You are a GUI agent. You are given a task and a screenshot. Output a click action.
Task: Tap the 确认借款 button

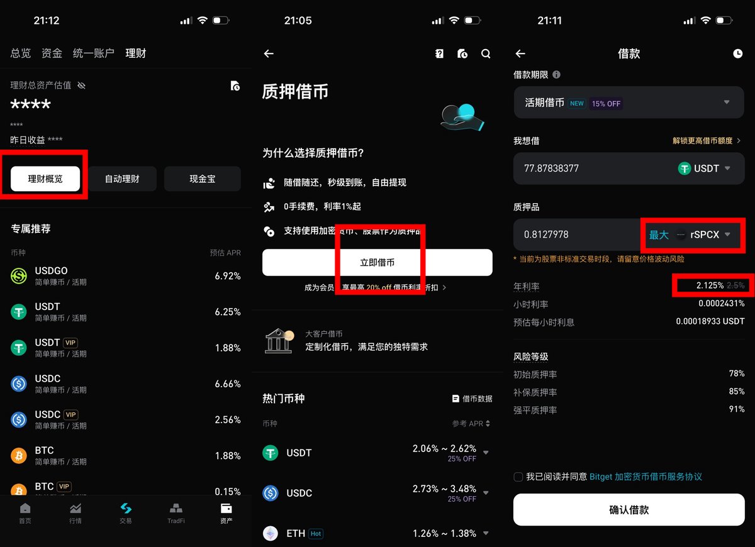629,510
